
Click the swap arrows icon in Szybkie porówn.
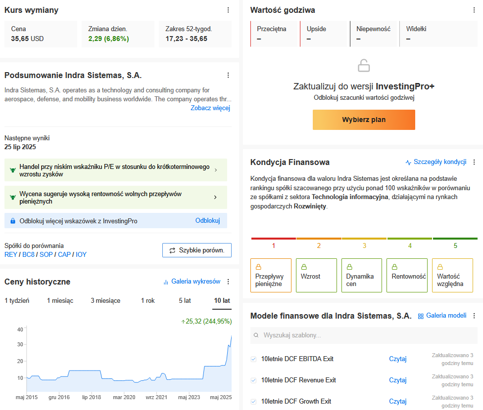point(172,250)
